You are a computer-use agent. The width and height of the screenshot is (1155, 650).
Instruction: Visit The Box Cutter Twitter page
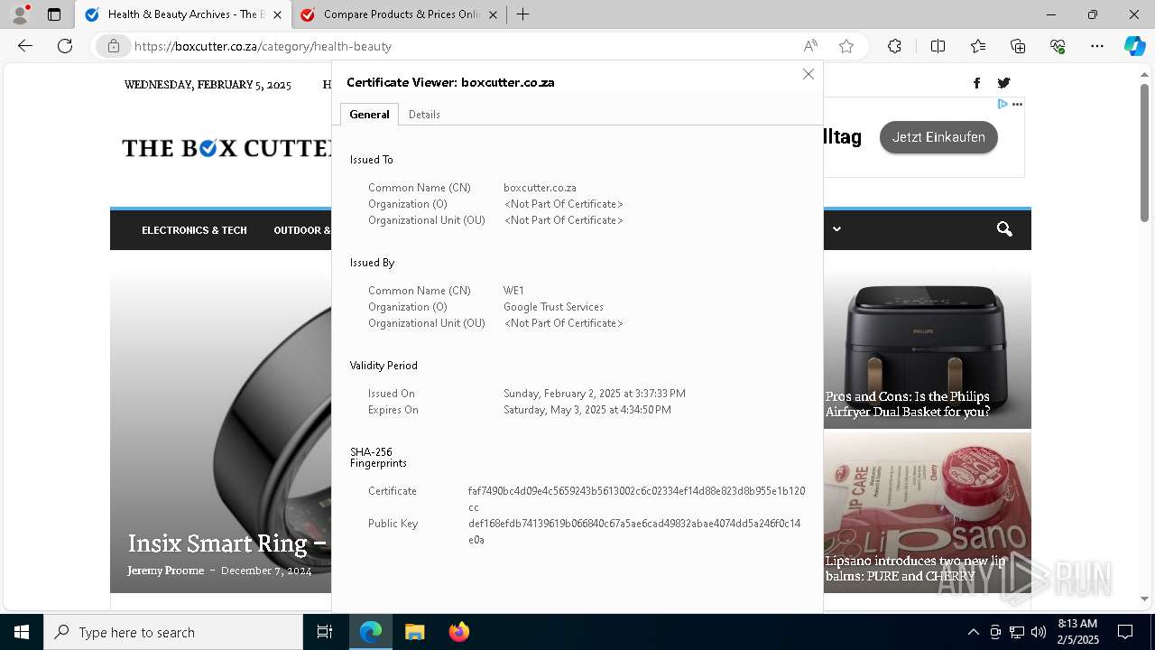[x=1003, y=83]
